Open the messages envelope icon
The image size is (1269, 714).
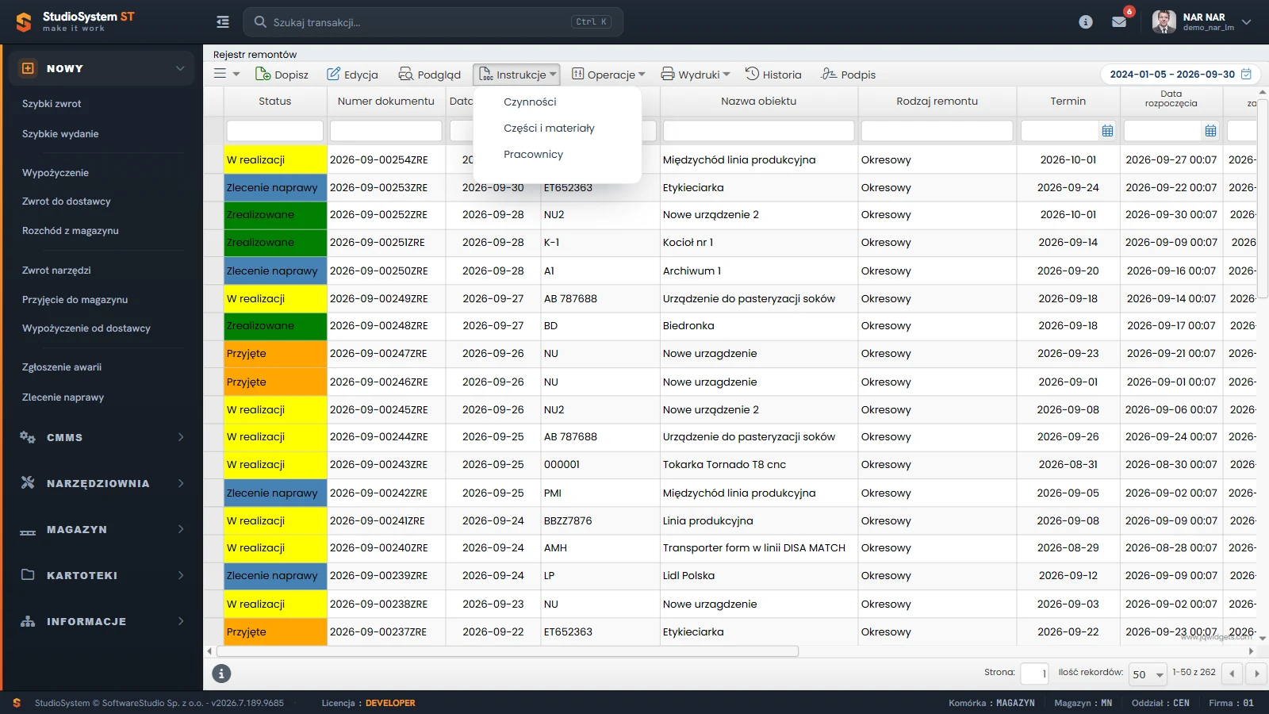pos(1119,22)
